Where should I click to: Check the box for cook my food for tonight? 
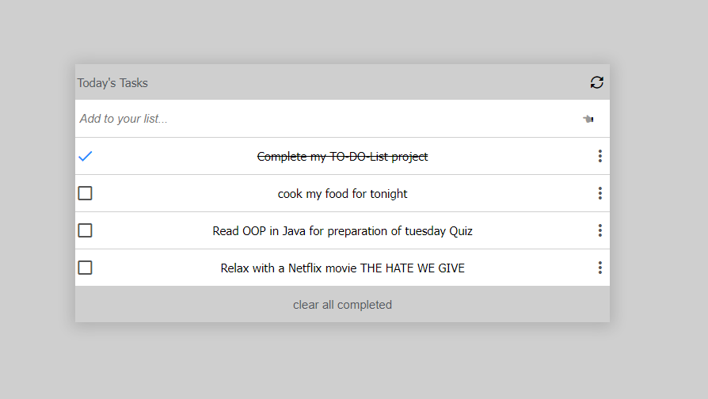point(85,193)
